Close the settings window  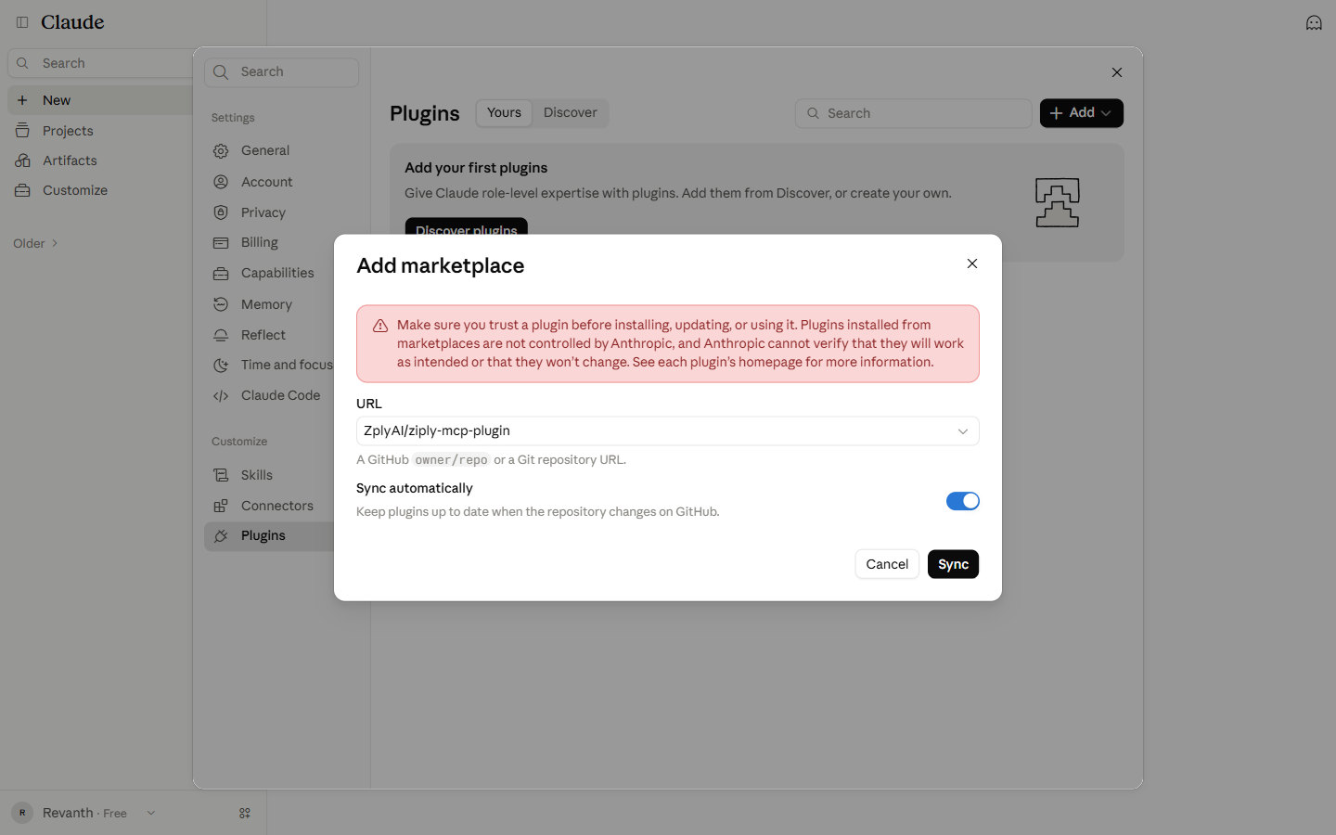1117,72
